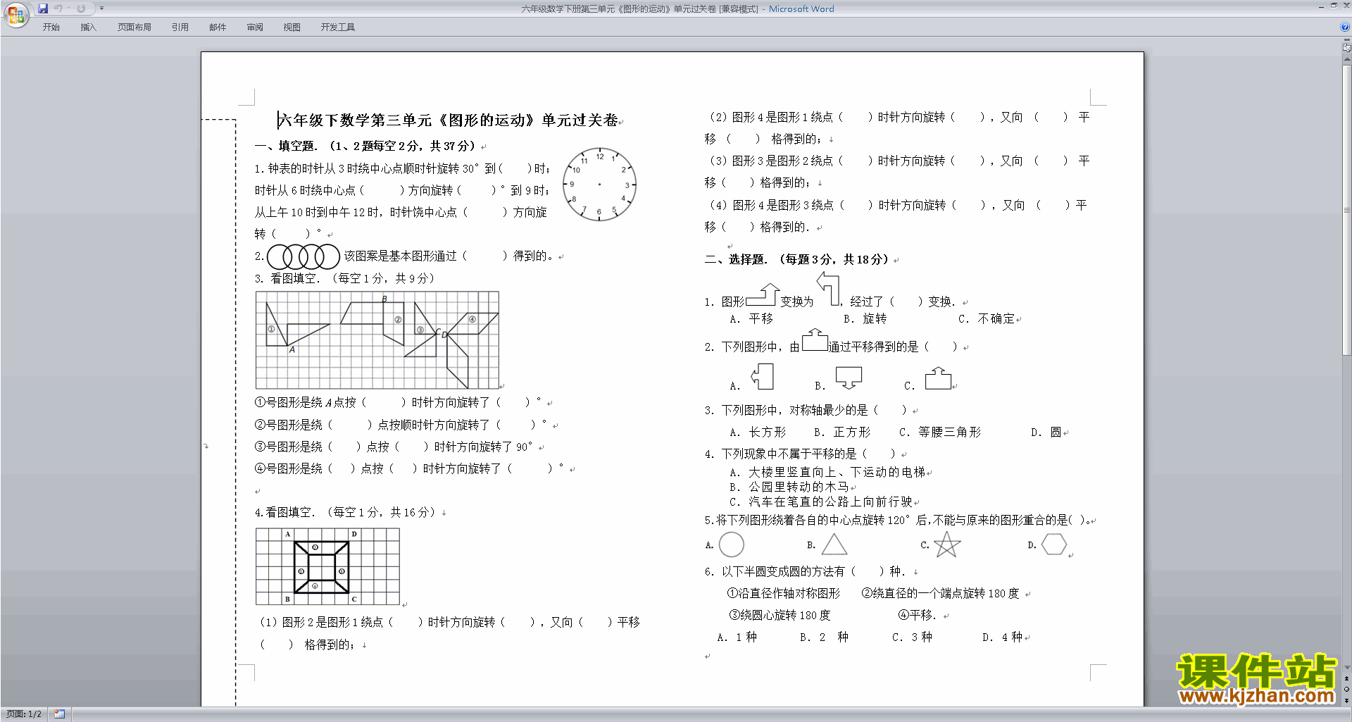Click answer option C. 不确定
This screenshot has width=1352, height=722.
(987, 319)
